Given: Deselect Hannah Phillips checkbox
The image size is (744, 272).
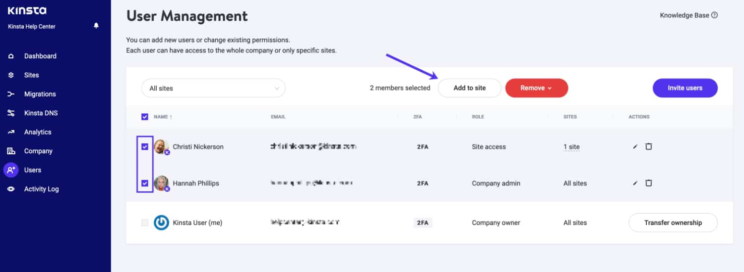Looking at the screenshot, I should click(x=145, y=183).
